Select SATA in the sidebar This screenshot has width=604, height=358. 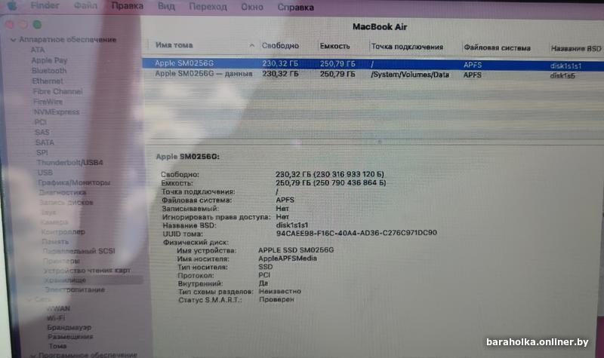(x=45, y=142)
